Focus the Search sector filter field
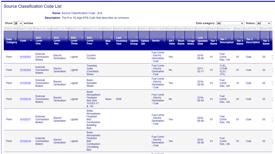This screenshot has width=275, height=154. [158, 28]
